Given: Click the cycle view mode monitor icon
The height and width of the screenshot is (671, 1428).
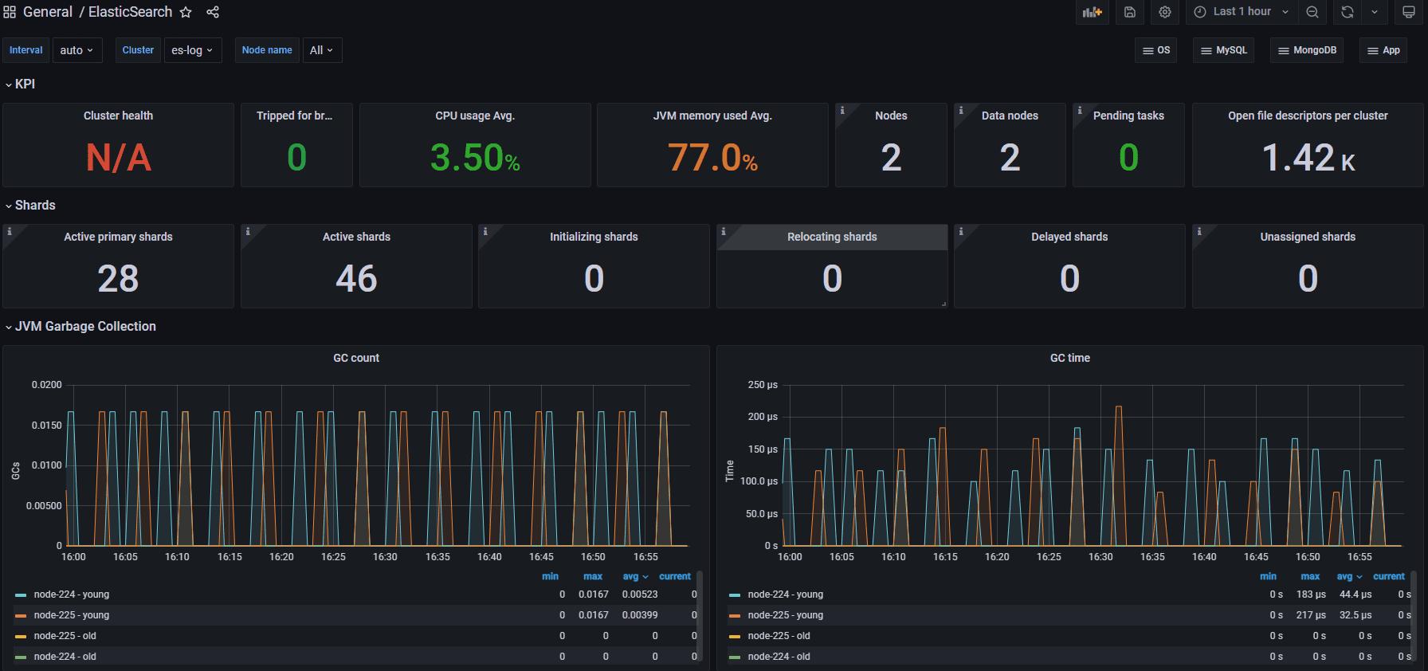Looking at the screenshot, I should click(1409, 12).
